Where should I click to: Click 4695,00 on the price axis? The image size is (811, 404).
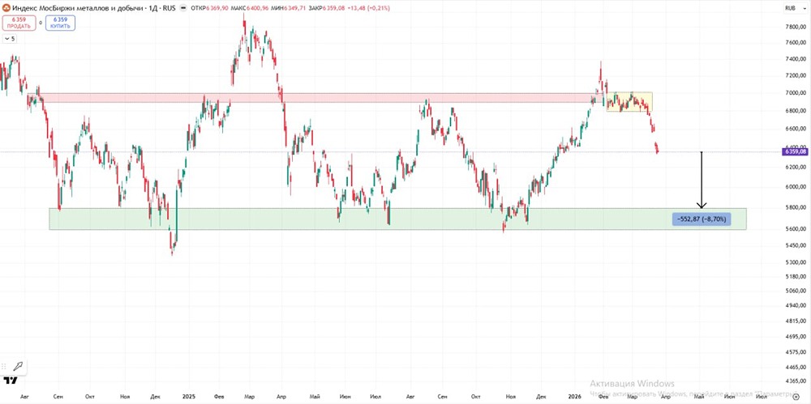point(796,337)
